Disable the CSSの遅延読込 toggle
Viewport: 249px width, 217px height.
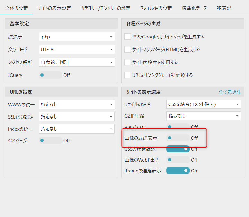tap(178, 149)
